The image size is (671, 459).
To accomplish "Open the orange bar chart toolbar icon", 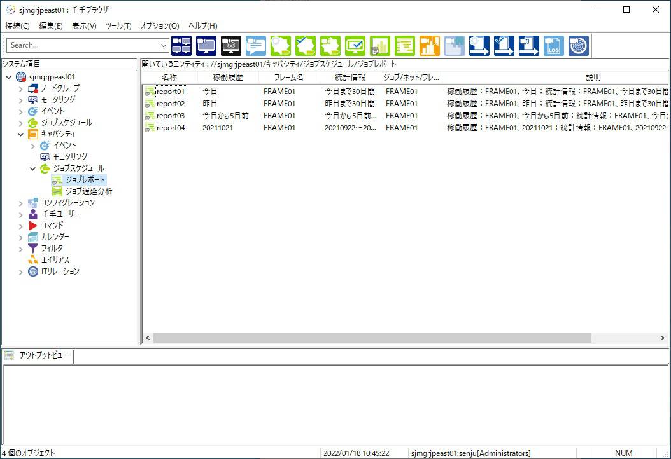I will (430, 46).
